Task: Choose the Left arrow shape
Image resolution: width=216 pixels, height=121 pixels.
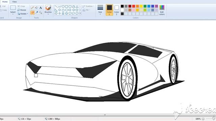Action: (x=74, y=10)
